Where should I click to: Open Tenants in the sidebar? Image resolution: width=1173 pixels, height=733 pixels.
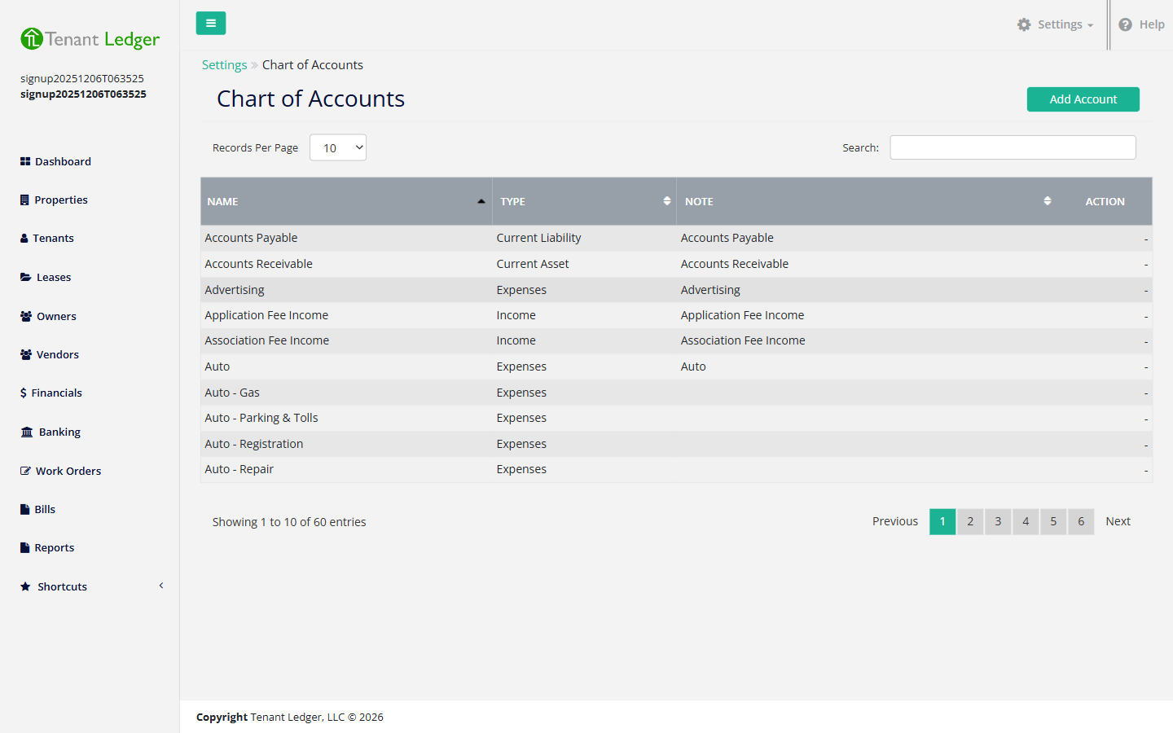53,238
